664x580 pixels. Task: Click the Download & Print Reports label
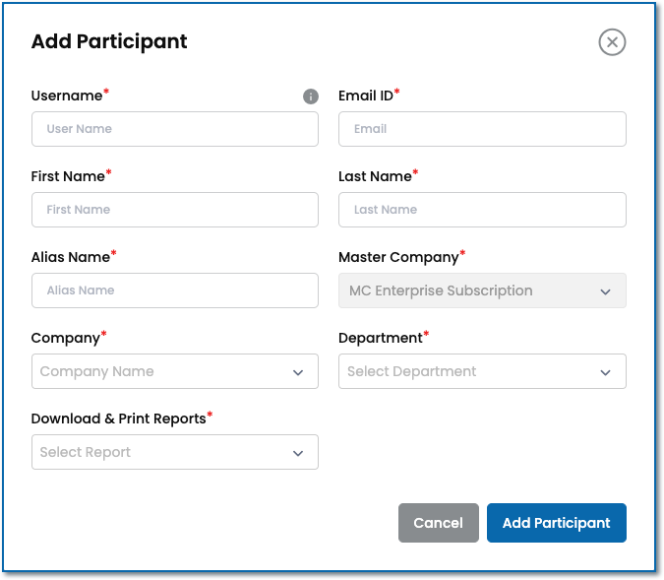pyautogui.click(x=119, y=419)
